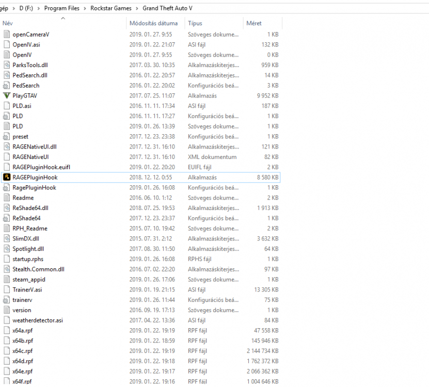Viewport: 429px width, 387px height.
Task: Click the RPHS fájl type cell
Action: (199, 259)
